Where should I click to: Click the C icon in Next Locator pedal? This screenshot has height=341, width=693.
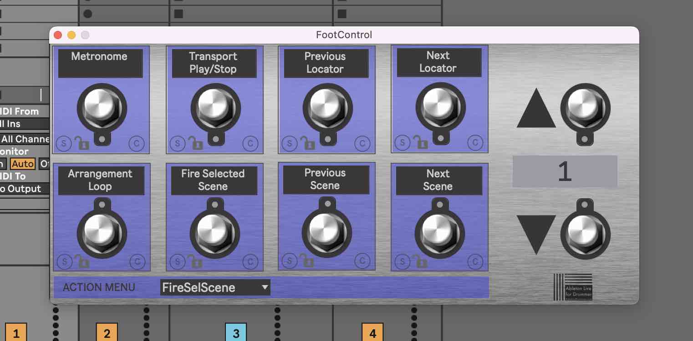[475, 143]
